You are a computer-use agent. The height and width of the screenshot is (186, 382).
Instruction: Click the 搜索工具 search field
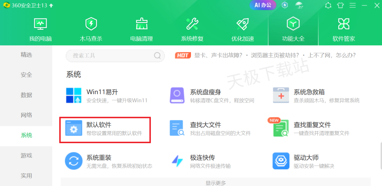pyautogui.click(x=111, y=56)
